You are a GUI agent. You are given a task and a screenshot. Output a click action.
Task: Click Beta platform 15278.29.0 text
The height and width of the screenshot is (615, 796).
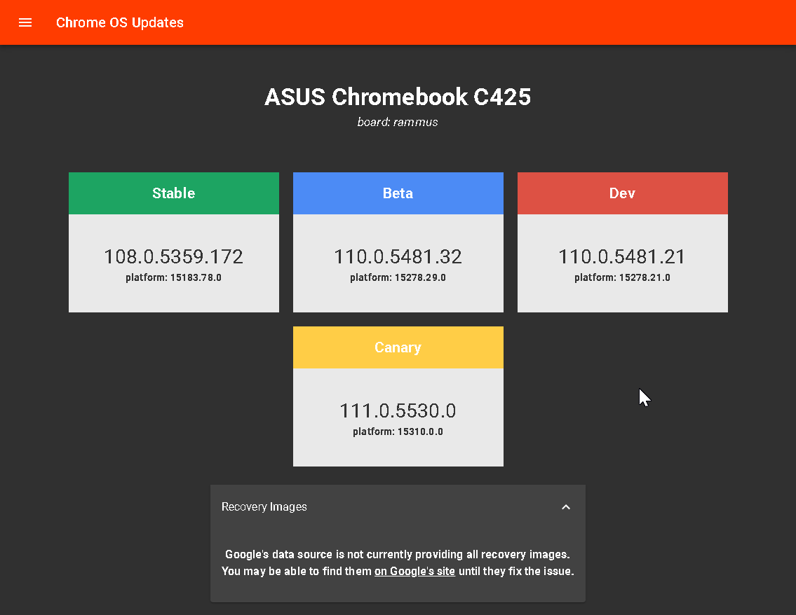coord(398,277)
